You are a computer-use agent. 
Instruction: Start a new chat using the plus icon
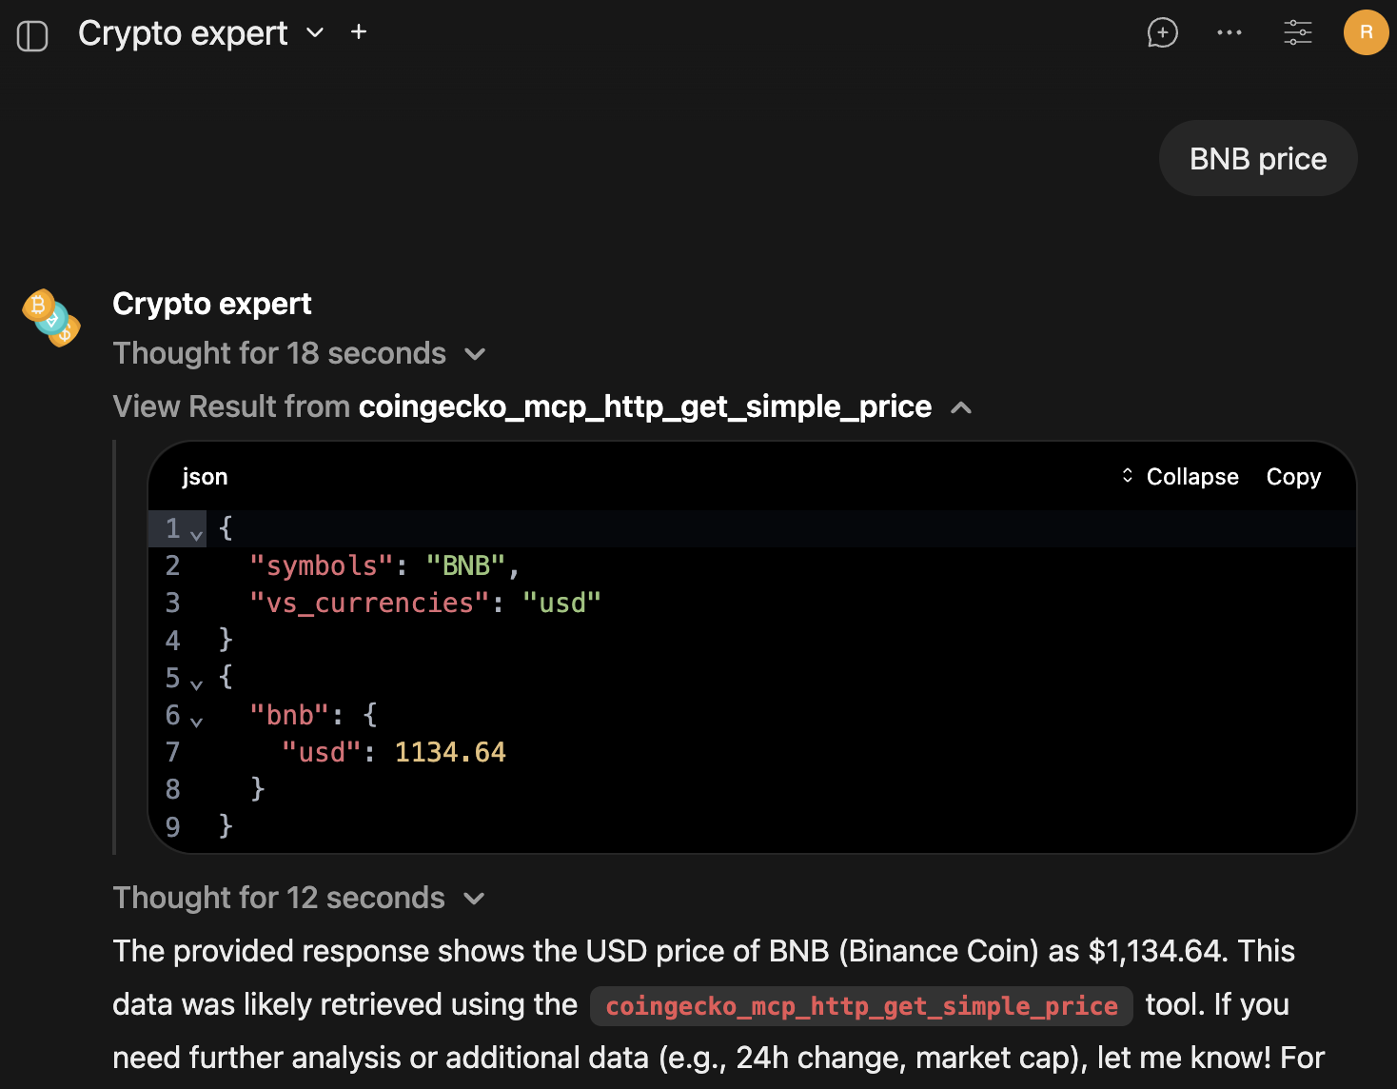358,31
